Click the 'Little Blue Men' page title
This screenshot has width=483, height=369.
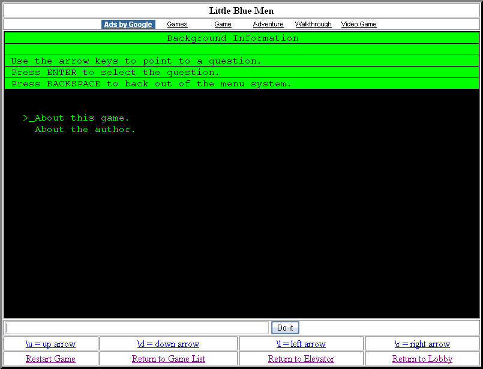tap(241, 11)
